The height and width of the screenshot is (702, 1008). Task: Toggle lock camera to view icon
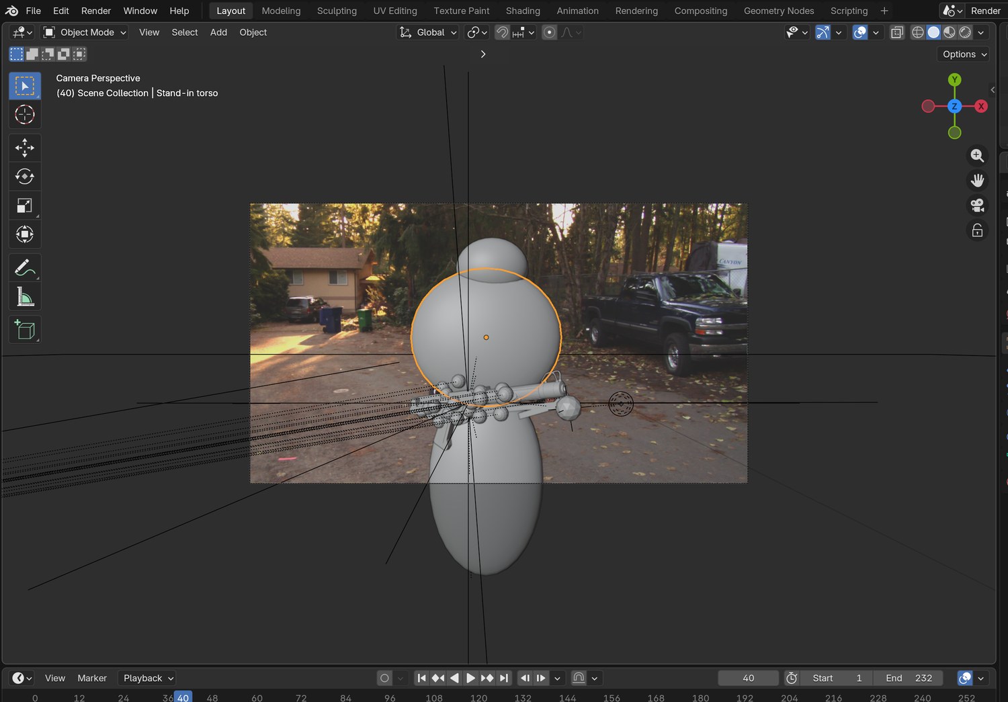[977, 230]
